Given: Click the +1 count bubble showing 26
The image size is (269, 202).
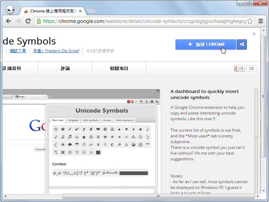Looking at the screenshot, I should 251,68.
